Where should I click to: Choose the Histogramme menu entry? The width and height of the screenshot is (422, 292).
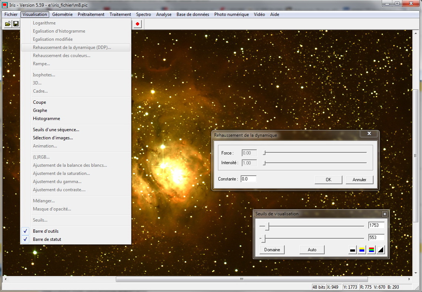(x=76, y=119)
